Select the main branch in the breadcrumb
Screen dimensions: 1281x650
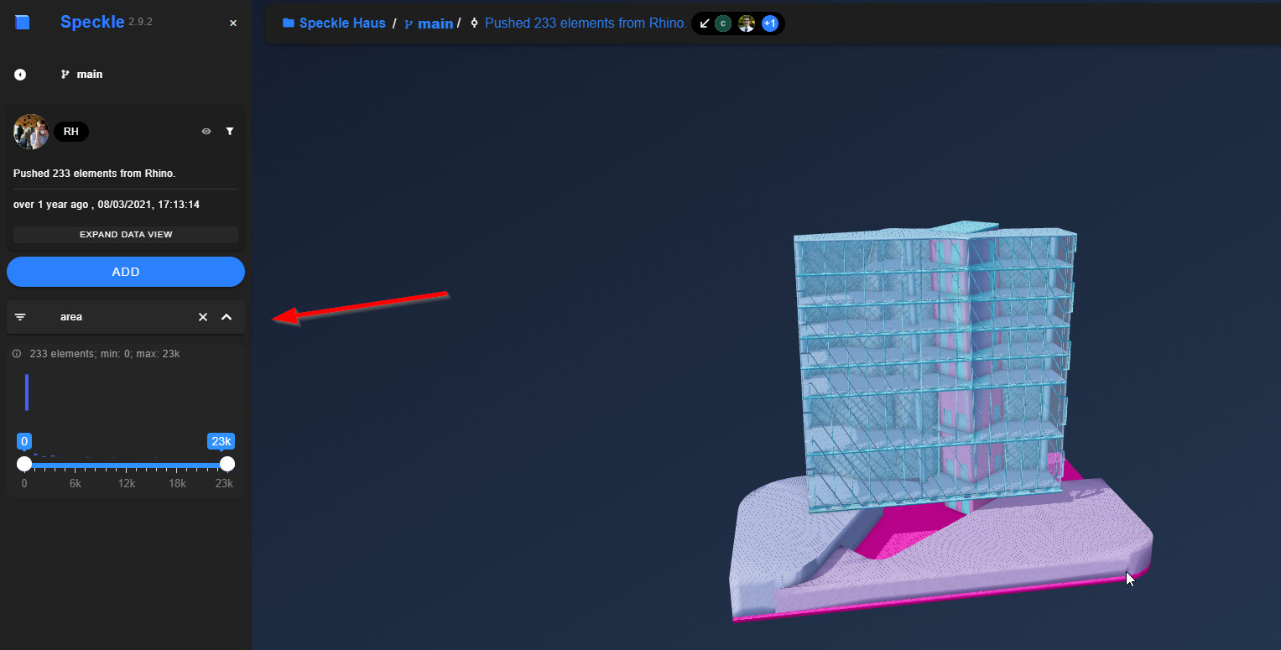[x=435, y=23]
